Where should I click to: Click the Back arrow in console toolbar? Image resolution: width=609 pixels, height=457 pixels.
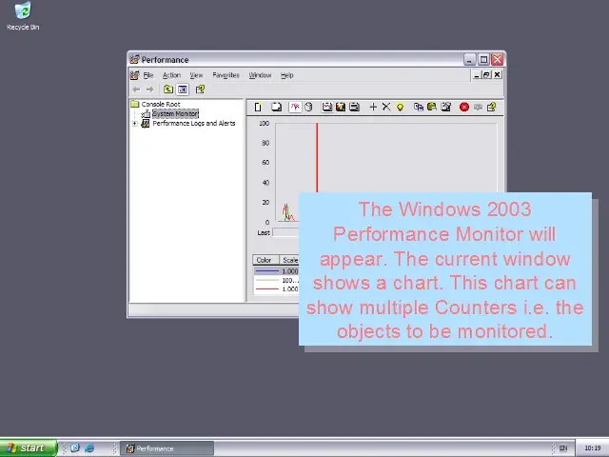(x=136, y=89)
